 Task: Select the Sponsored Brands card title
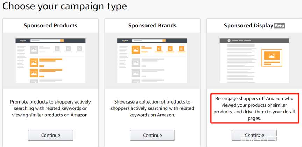(152, 26)
